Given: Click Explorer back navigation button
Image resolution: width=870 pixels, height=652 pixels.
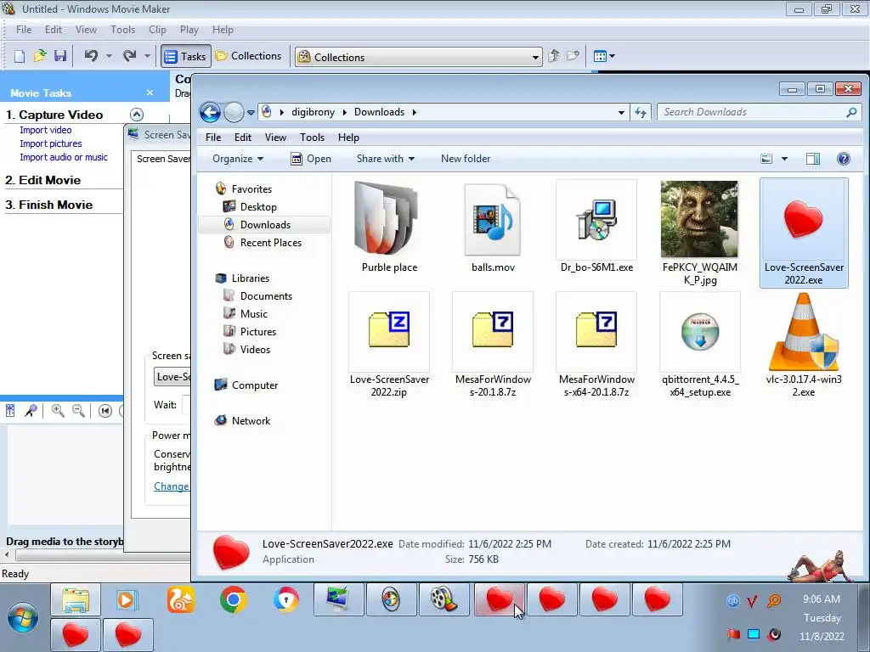Looking at the screenshot, I should 210,113.
